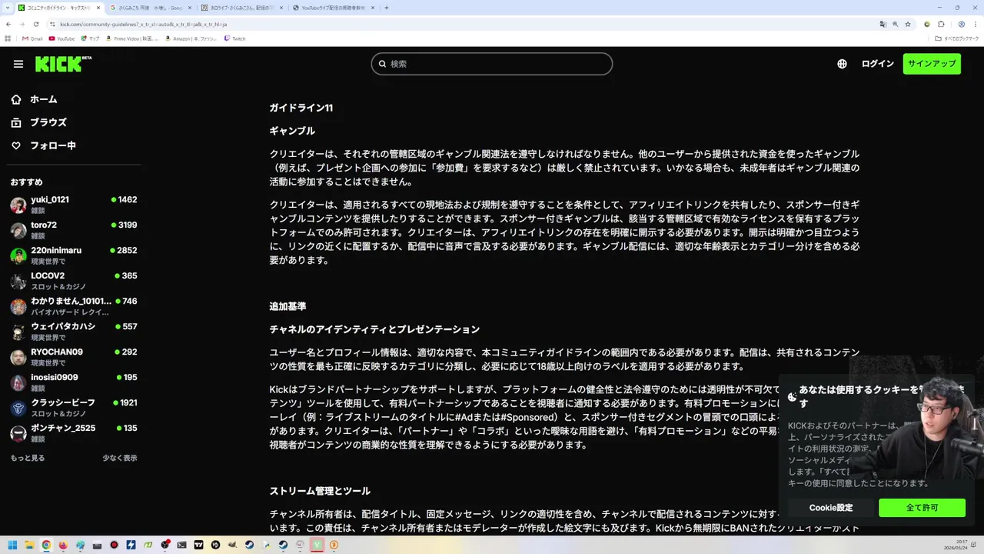Viewport: 984px width, 554px height.
Task: Bookmark this page with the star icon
Action: [908, 24]
